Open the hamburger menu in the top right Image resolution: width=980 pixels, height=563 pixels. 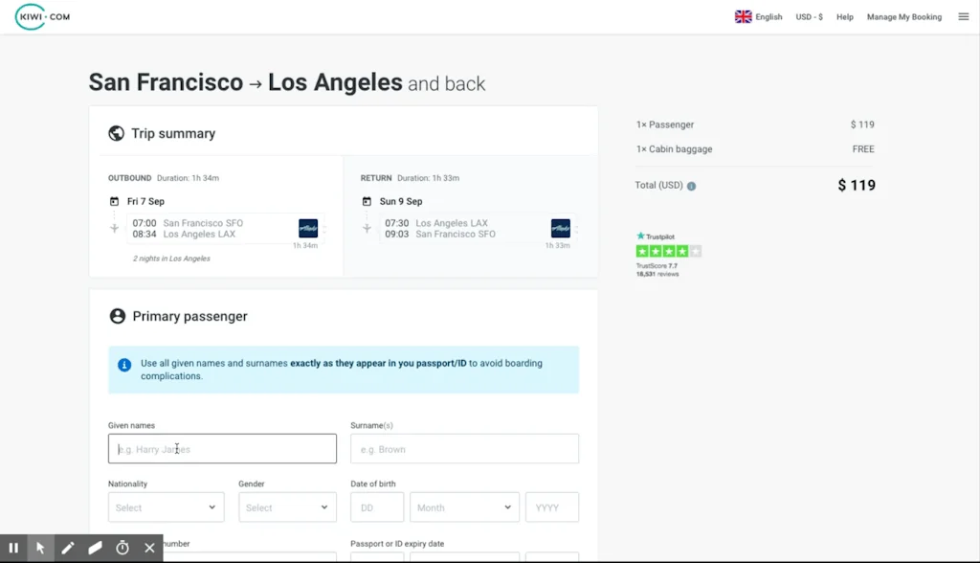coord(964,15)
